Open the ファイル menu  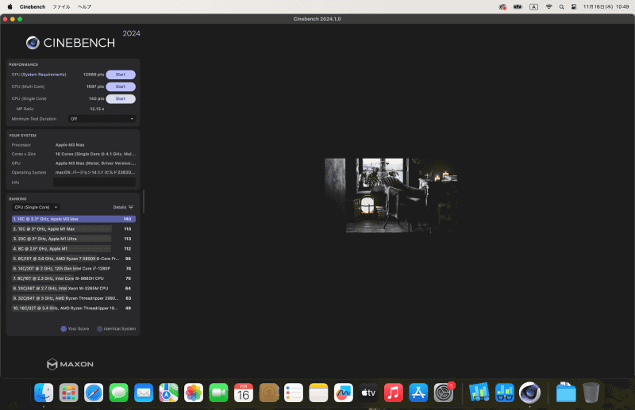[x=61, y=7]
